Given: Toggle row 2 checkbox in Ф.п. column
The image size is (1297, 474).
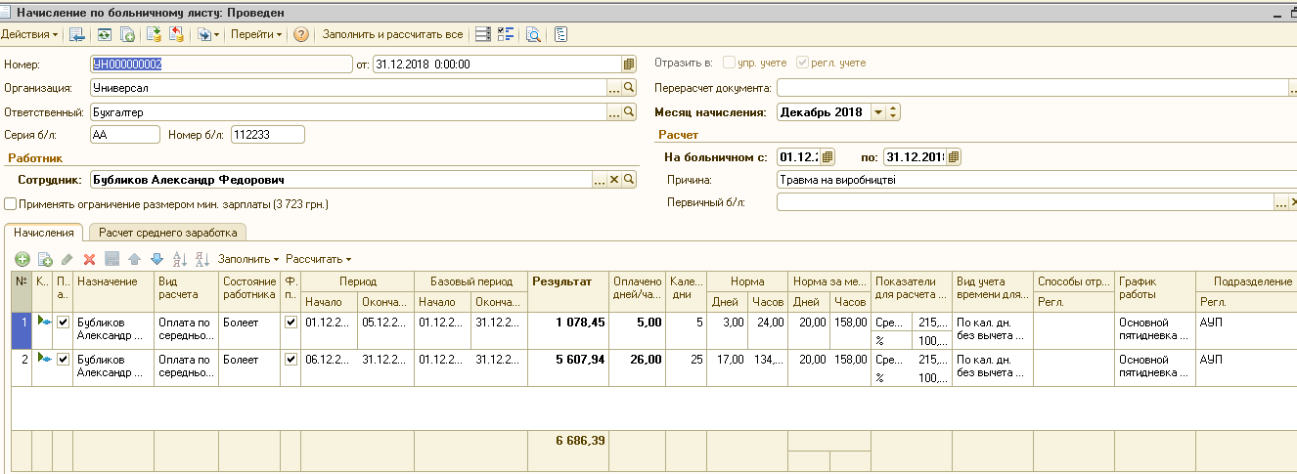Looking at the screenshot, I should click(x=290, y=359).
